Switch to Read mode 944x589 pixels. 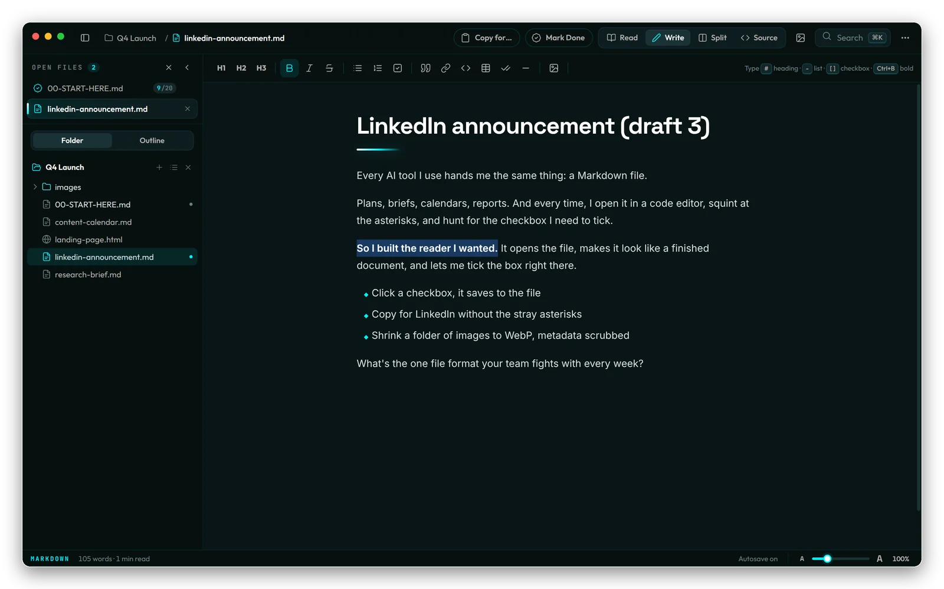[x=622, y=38]
